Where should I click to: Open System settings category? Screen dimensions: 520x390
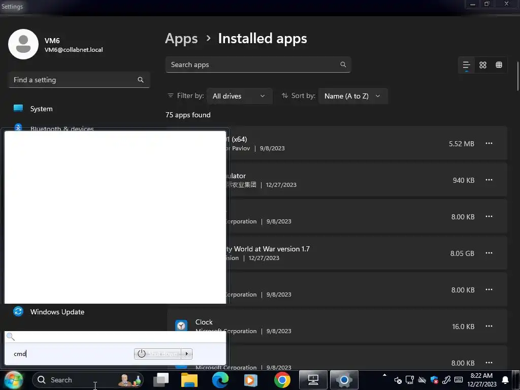coord(41,109)
